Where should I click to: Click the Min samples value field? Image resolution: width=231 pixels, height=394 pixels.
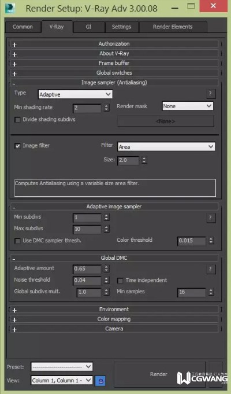point(192,292)
